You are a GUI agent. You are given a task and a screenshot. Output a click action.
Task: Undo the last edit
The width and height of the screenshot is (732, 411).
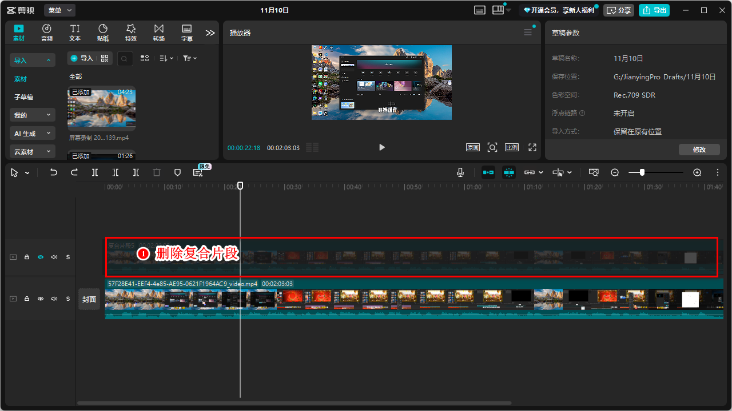(54, 172)
